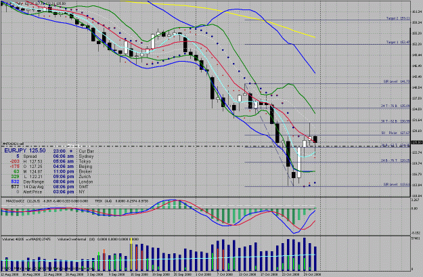The width and height of the screenshot is (423, 277).
Task: Click the Zurich clock row
Action: point(72,177)
